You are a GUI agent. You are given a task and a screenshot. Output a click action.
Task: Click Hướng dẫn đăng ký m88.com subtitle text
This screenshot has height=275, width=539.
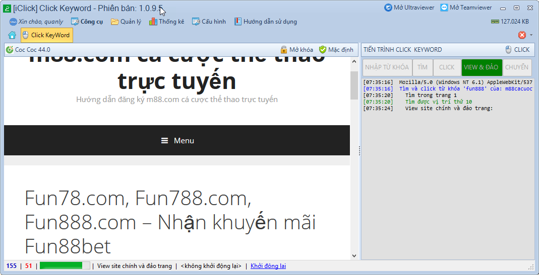click(x=176, y=100)
